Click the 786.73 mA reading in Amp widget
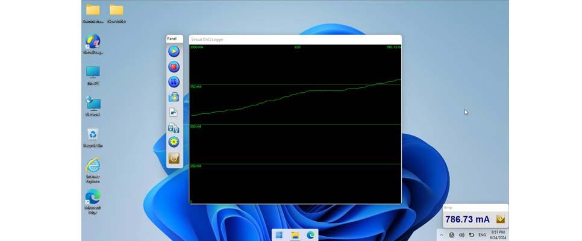Image resolution: width=582 pixels, height=241 pixels. pyautogui.click(x=468, y=219)
